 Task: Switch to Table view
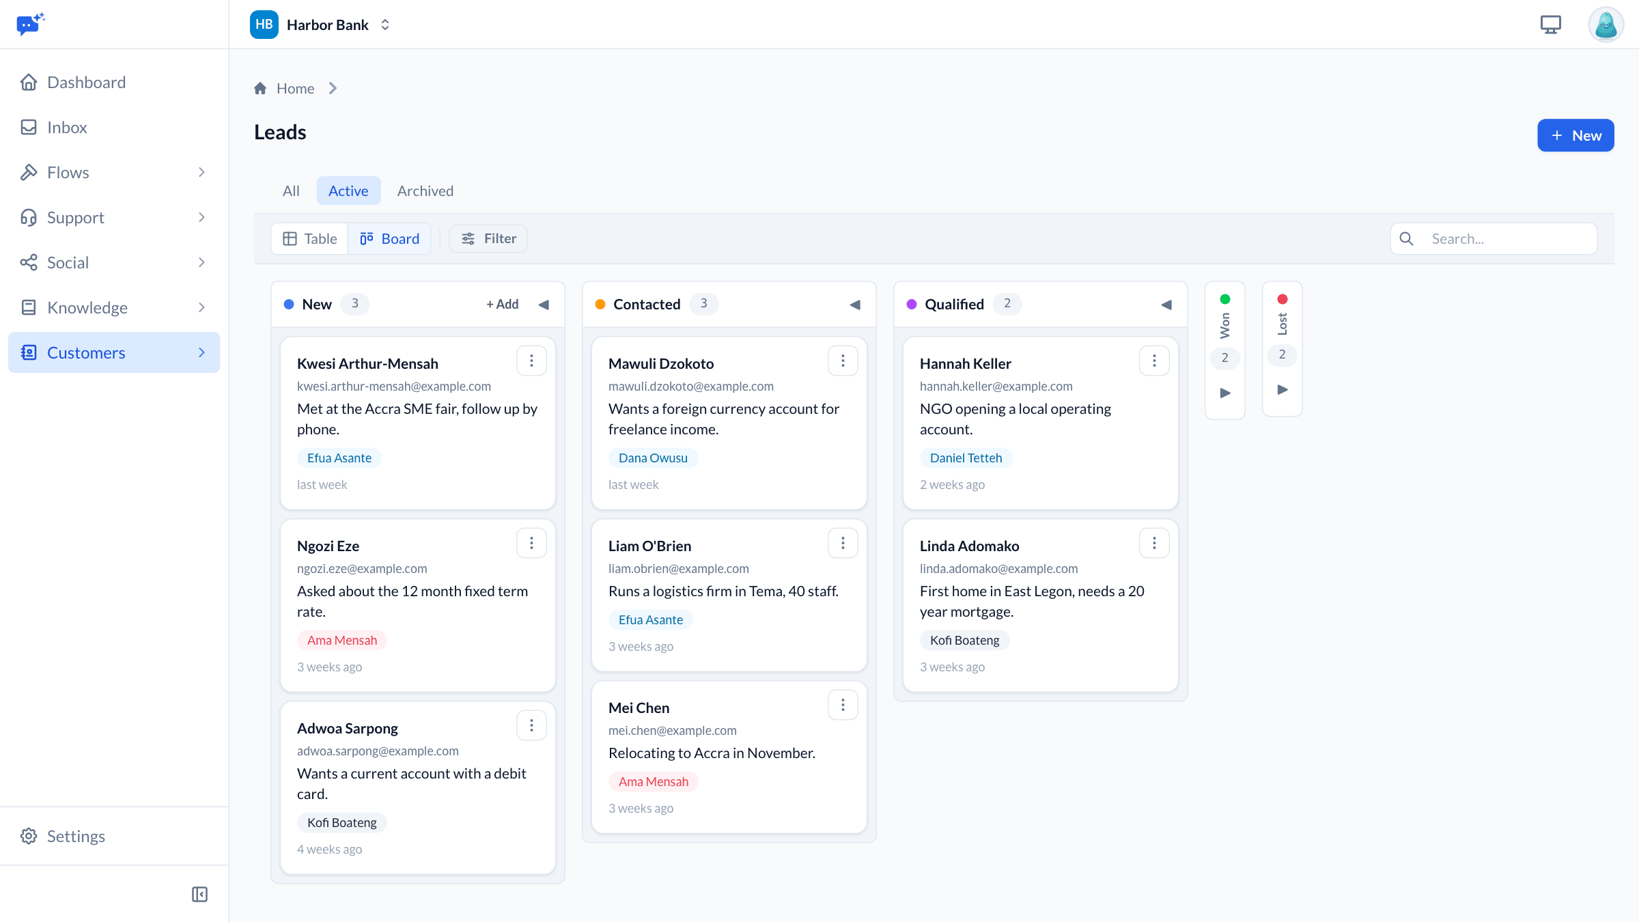(310, 238)
